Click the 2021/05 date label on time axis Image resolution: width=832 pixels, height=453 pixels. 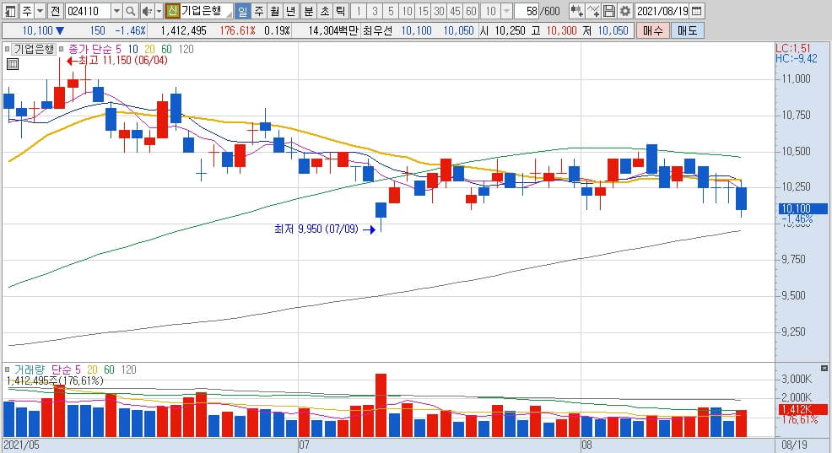click(22, 445)
